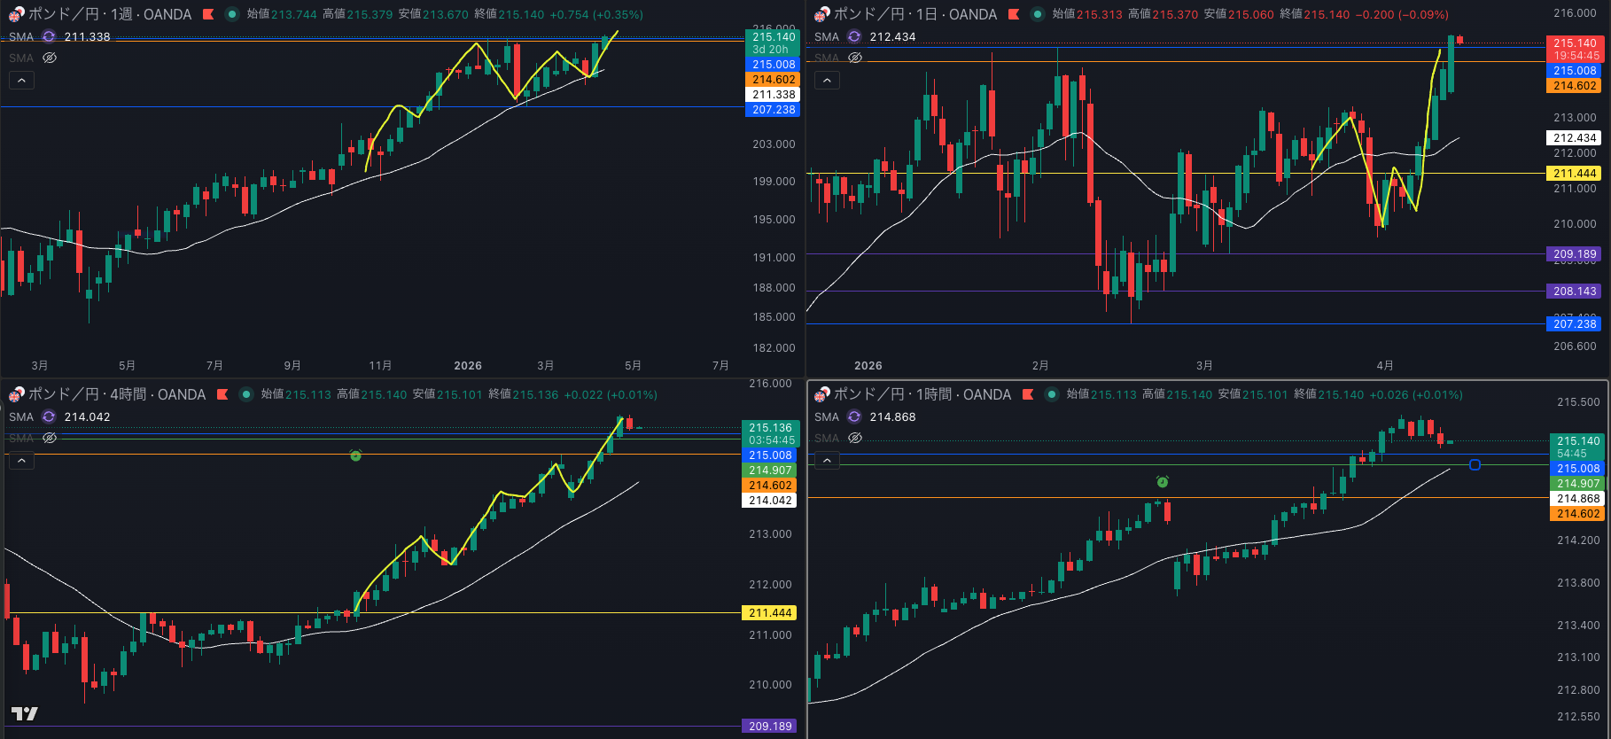Image resolution: width=1611 pixels, height=739 pixels.
Task: Show the hidden SMA indicator on weekly chart
Action: click(x=50, y=58)
